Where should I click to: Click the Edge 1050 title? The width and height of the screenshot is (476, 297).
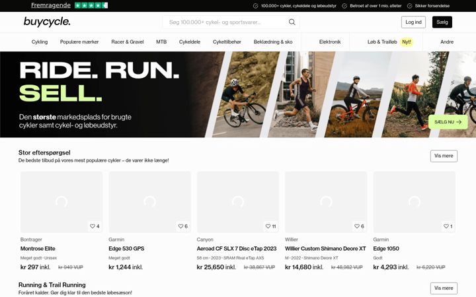[x=386, y=249]
